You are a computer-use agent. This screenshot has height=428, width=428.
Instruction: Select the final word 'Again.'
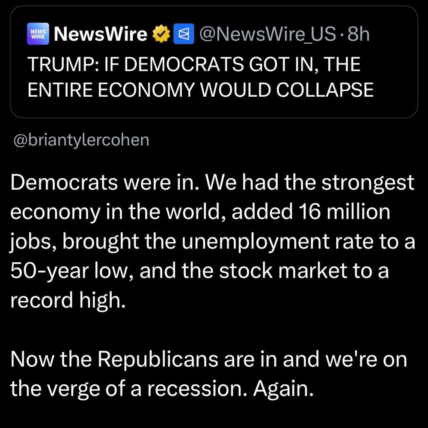[283, 389]
